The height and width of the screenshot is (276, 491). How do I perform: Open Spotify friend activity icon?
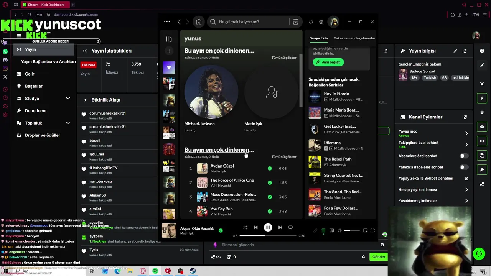tap(321, 22)
